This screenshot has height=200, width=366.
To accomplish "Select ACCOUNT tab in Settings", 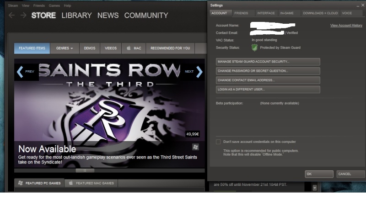I will [x=221, y=13].
